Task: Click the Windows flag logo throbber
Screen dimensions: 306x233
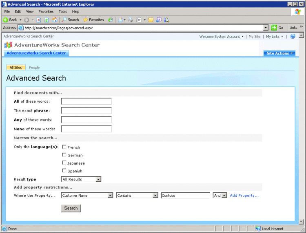Action: [298, 12]
